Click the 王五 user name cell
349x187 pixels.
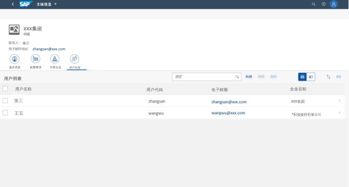pos(19,113)
